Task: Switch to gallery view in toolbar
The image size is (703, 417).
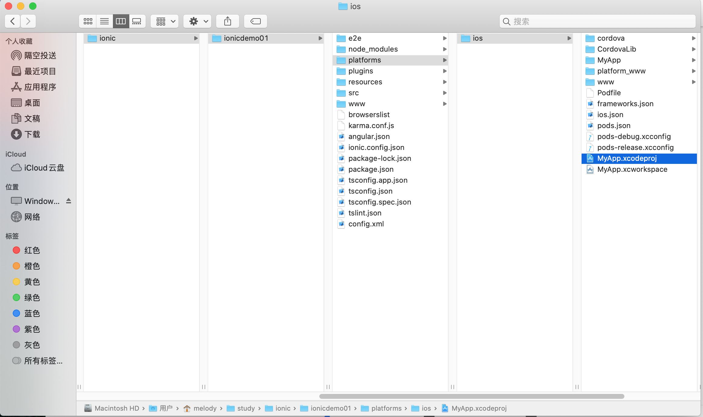Action: coord(137,21)
